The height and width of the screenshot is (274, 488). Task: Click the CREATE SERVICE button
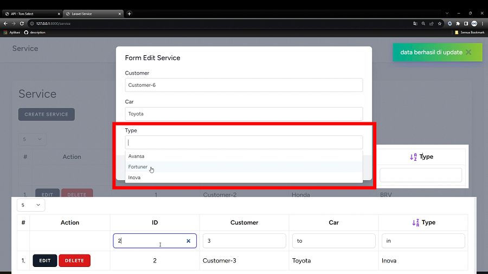[x=47, y=114]
